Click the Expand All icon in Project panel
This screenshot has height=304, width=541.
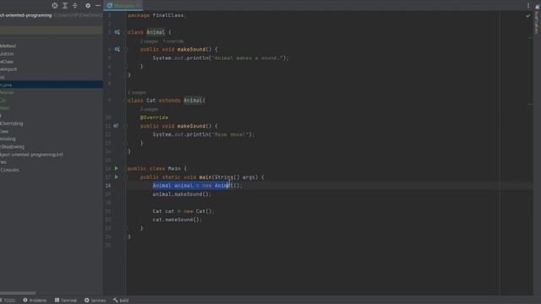pos(65,6)
